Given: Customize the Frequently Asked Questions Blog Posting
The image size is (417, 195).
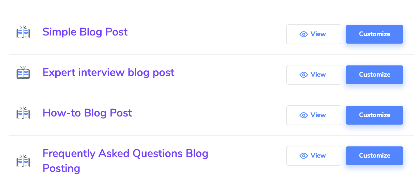Looking at the screenshot, I should [x=374, y=156].
